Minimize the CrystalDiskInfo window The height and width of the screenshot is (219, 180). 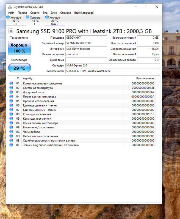[135, 7]
